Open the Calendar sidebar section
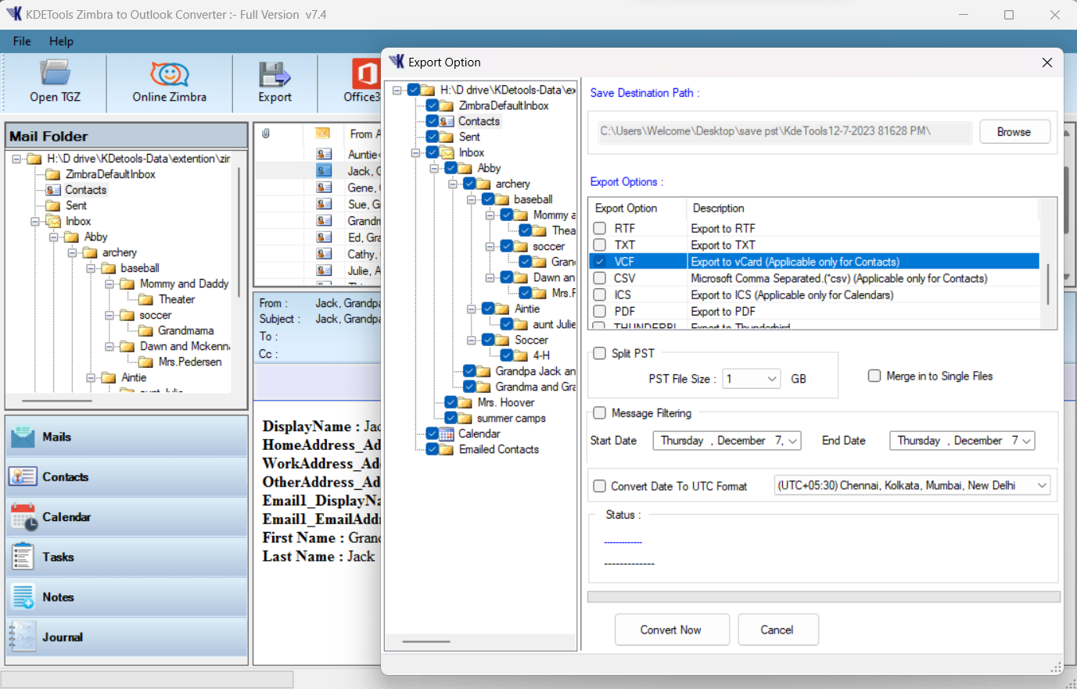The height and width of the screenshot is (689, 1077). pos(23,517)
